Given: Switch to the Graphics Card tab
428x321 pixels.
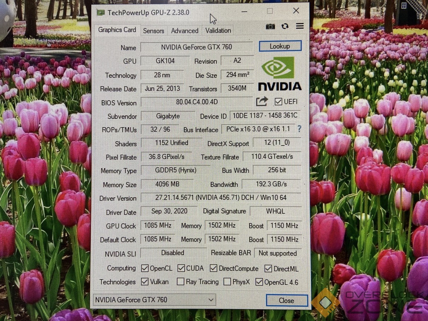Looking at the screenshot, I should click(x=117, y=30).
